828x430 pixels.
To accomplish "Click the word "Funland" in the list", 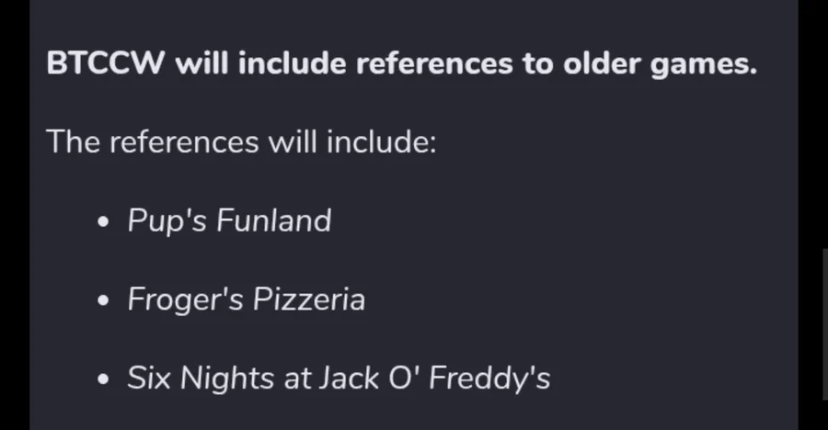I will pos(274,221).
